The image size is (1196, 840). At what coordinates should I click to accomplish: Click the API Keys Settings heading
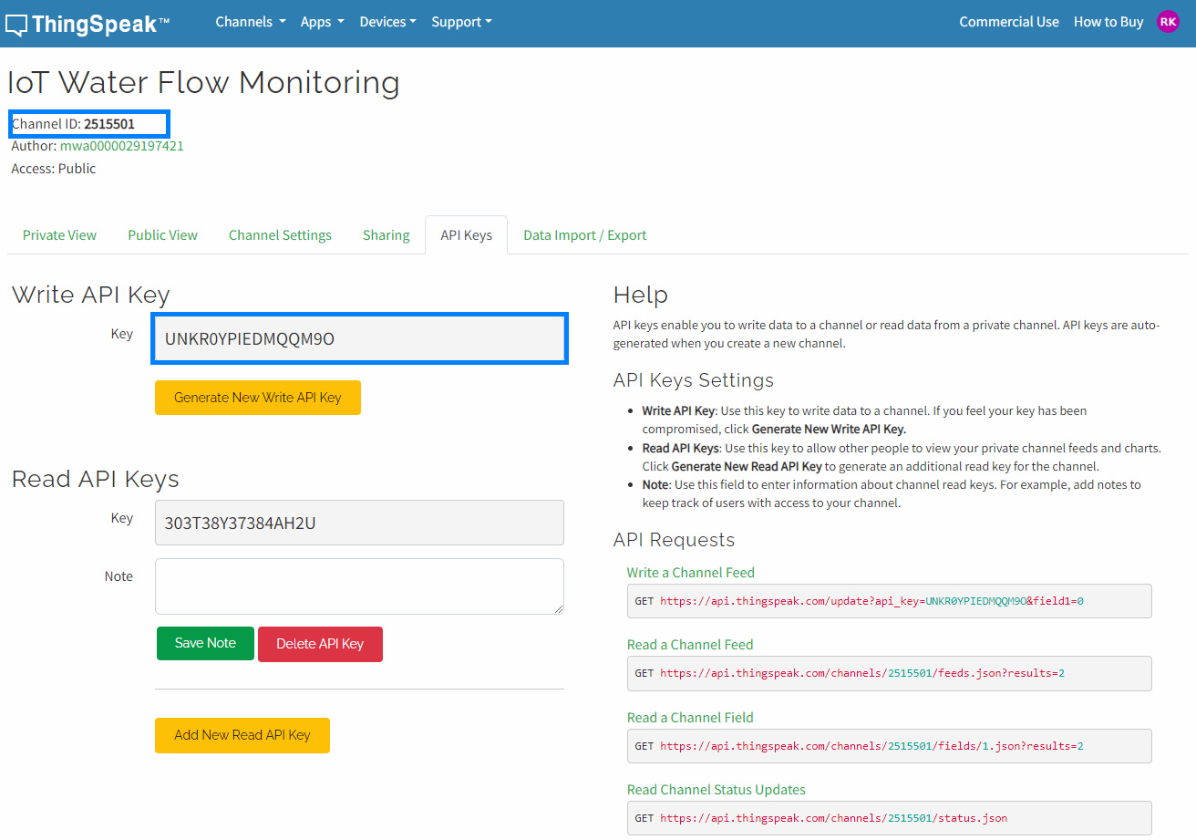click(694, 380)
